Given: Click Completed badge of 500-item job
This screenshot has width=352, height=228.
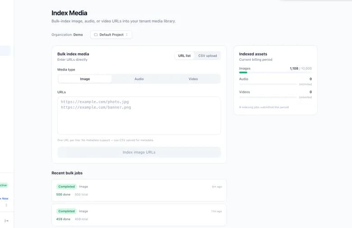Looking at the screenshot, I should 66,187.
